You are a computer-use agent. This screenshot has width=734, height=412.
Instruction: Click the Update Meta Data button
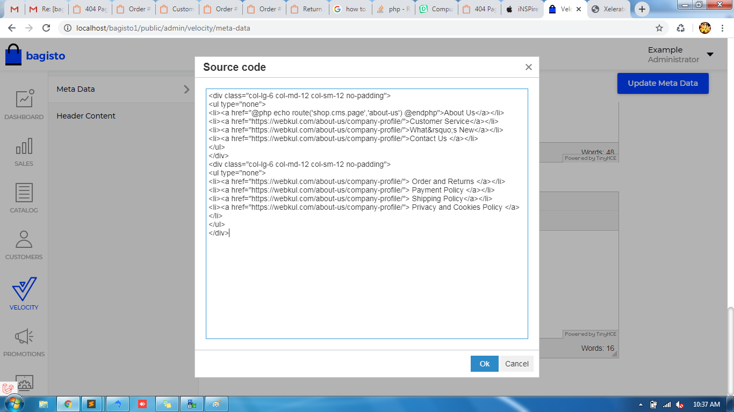click(663, 83)
